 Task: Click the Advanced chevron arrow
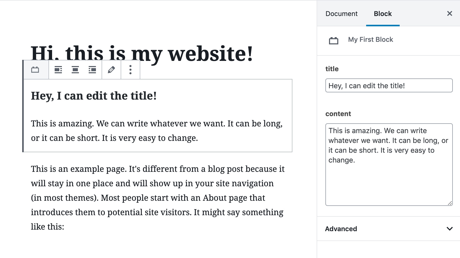(450, 229)
